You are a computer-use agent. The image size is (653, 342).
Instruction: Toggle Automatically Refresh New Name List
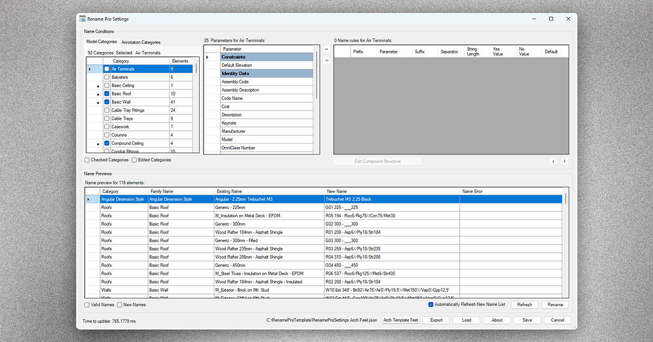[x=431, y=304]
